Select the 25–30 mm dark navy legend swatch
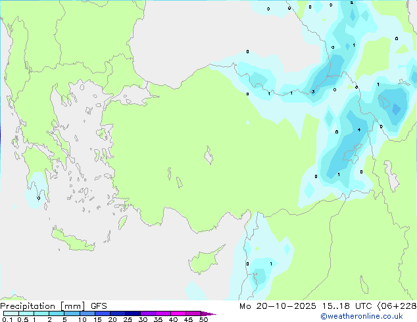This screenshot has width=417, height=322. 133,313
